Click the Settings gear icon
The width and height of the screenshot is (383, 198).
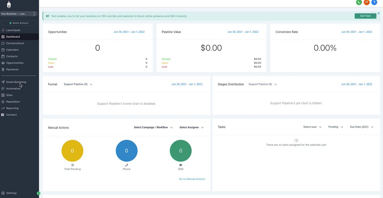(x=3, y=193)
